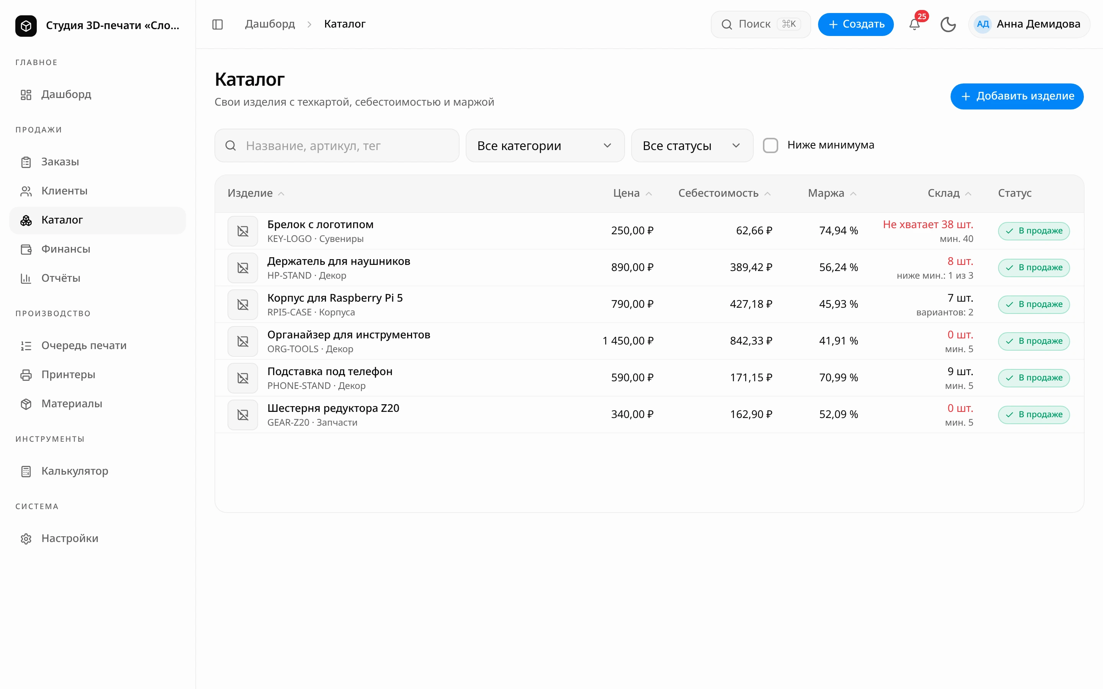1103x689 pixels.
Task: Click the Принтеры printer icon
Action: pos(26,375)
